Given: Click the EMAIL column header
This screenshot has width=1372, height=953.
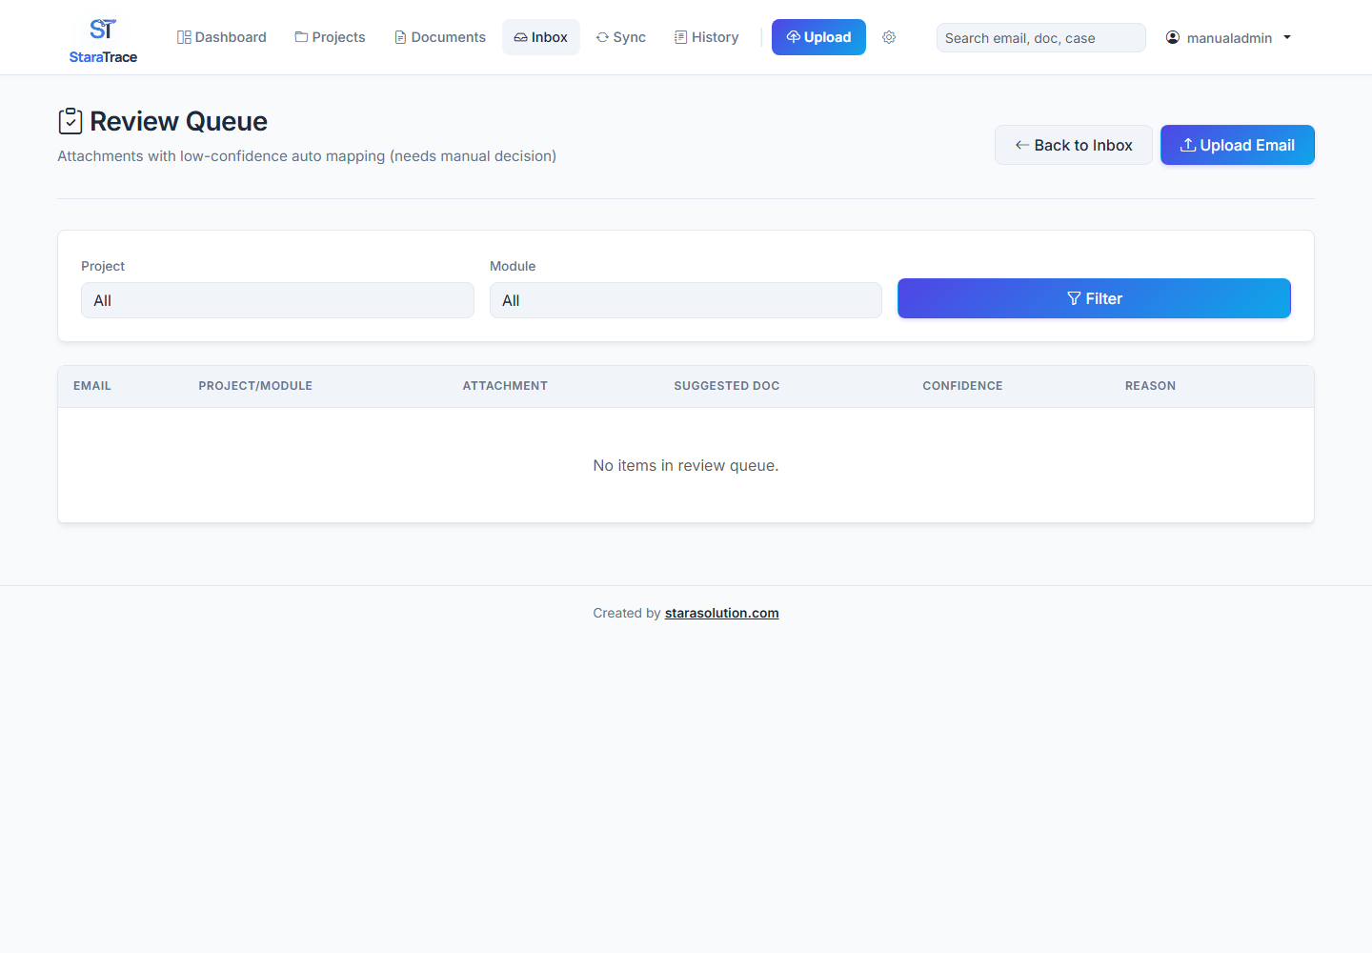Looking at the screenshot, I should pyautogui.click(x=92, y=386).
